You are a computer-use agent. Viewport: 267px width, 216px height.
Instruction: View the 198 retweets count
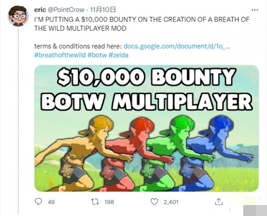[109, 202]
